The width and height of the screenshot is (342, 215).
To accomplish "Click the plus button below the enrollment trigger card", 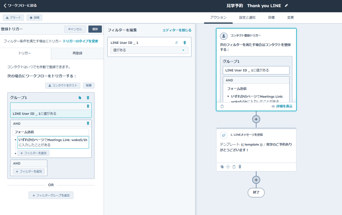I will click(256, 120).
